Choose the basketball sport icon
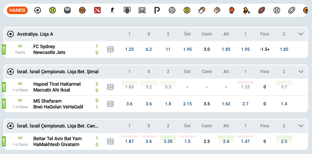Viewport: 312px width, 154px height. [82, 10]
